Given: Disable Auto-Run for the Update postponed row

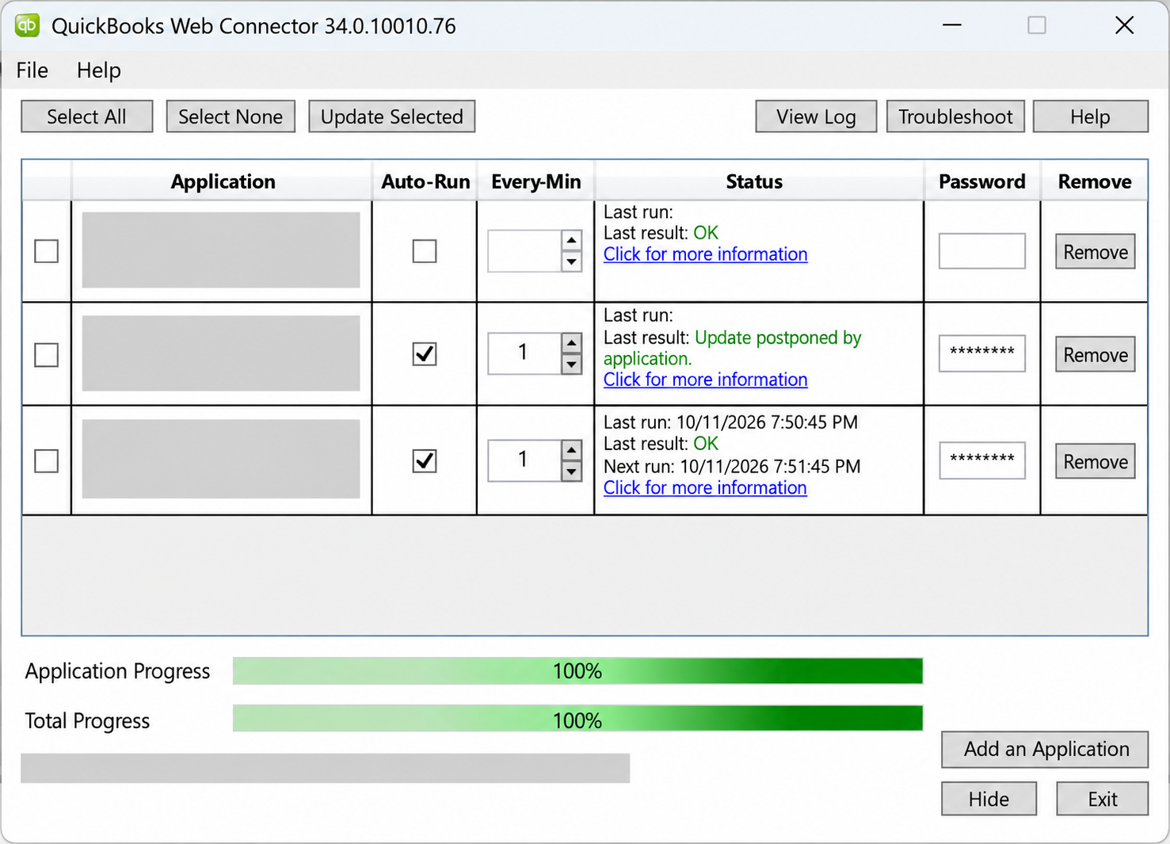Looking at the screenshot, I should [425, 353].
